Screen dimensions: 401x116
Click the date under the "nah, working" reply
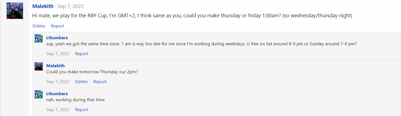58,109
